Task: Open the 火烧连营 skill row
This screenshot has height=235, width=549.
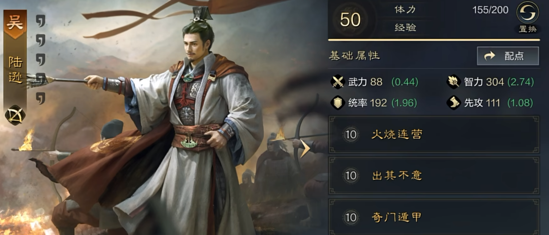Action: (x=433, y=134)
